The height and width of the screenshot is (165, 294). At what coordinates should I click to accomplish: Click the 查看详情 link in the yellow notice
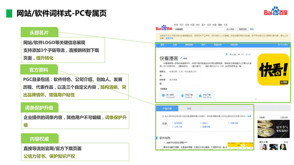(x=169, y=38)
